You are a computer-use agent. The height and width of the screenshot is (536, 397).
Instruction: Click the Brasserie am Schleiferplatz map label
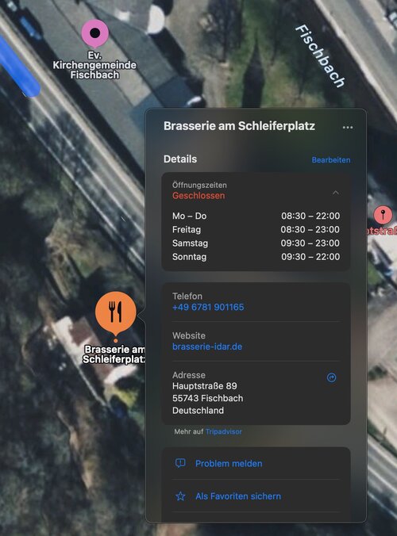114,354
